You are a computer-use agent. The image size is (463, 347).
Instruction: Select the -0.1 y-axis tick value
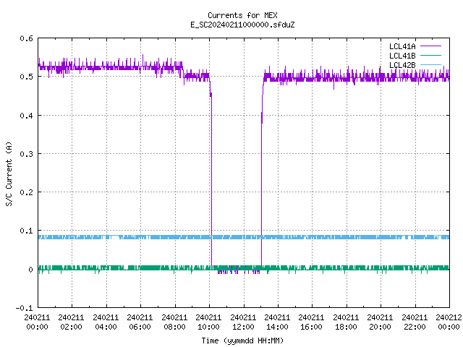click(24, 308)
